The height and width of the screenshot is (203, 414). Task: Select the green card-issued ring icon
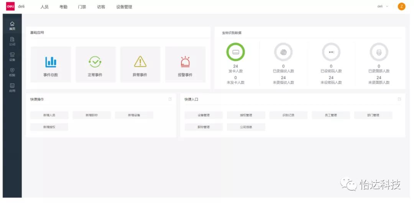pyautogui.click(x=235, y=52)
